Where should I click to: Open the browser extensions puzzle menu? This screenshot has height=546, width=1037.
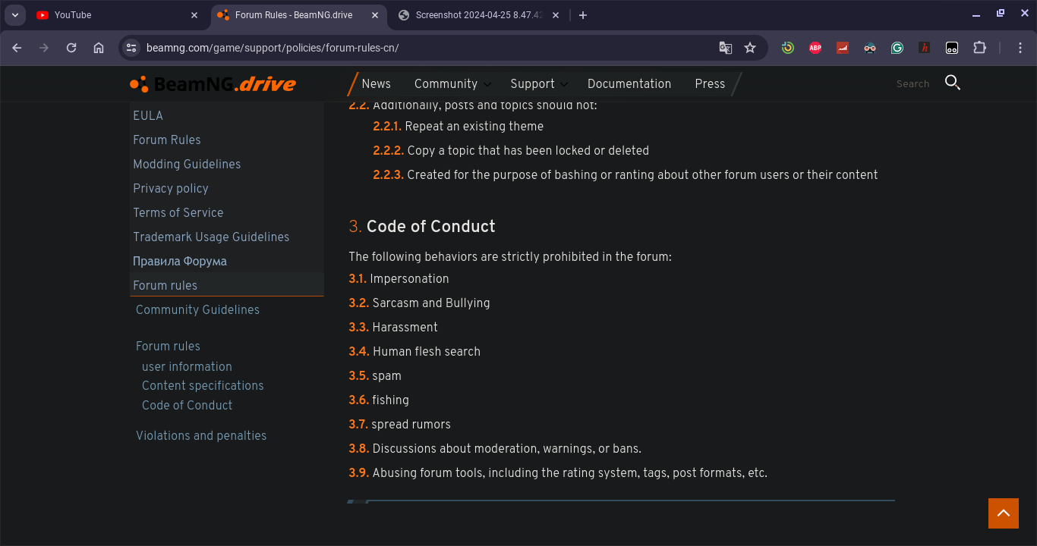pos(979,48)
